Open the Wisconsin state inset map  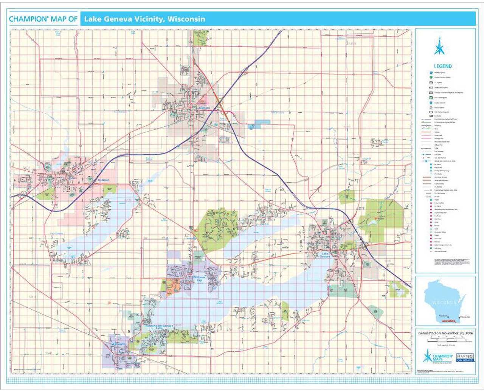tap(445, 300)
